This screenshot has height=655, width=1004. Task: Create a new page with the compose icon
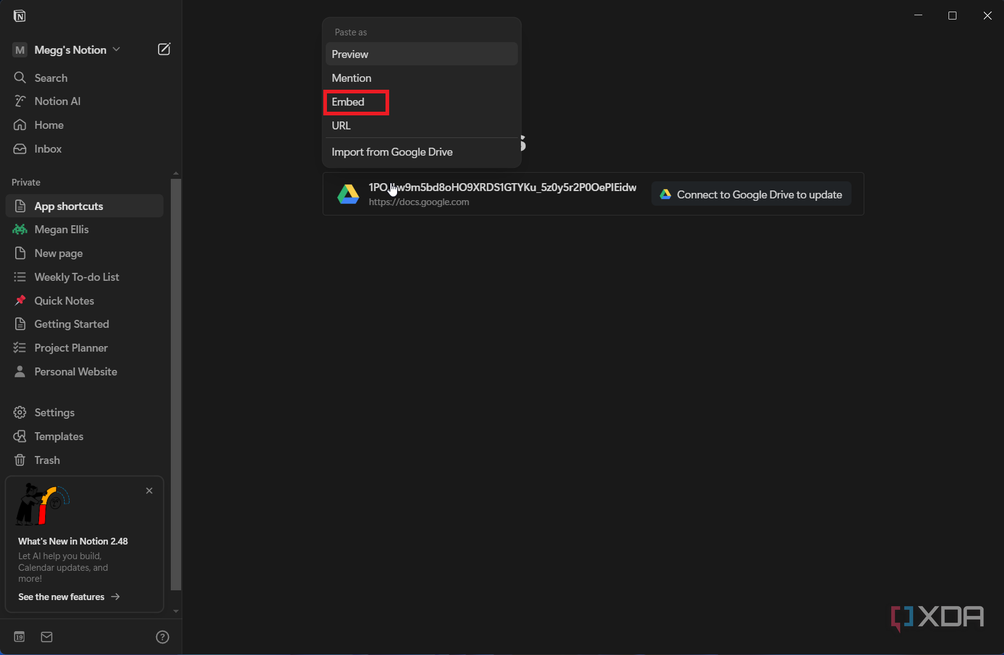pyautogui.click(x=164, y=49)
